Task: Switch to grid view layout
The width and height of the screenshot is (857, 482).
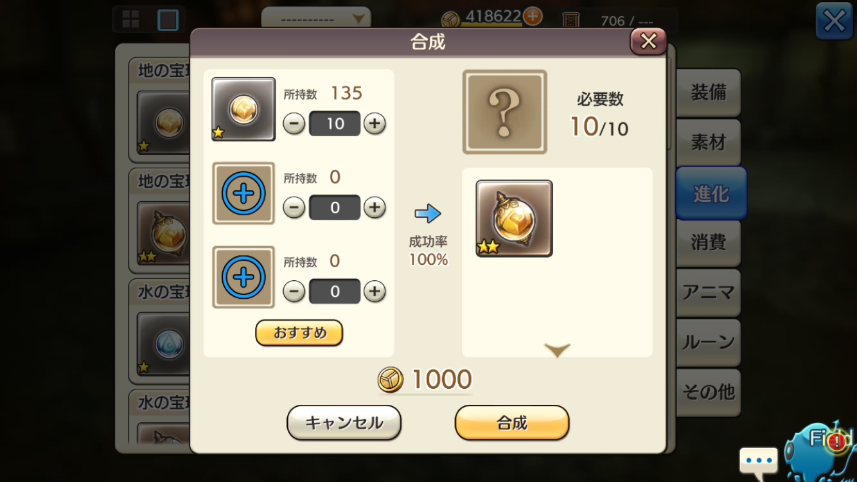Action: [x=131, y=19]
